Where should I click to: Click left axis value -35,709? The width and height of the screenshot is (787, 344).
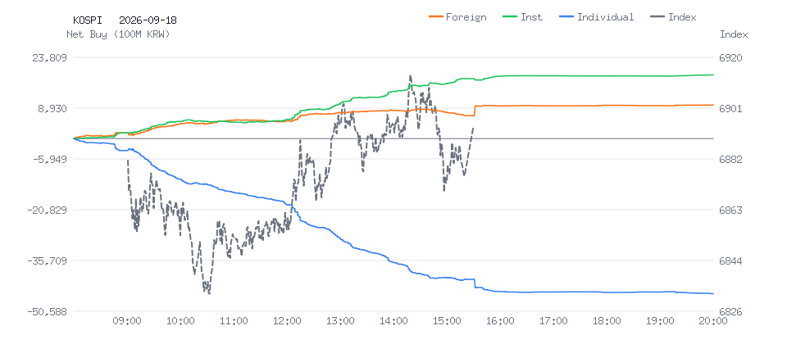click(x=46, y=260)
